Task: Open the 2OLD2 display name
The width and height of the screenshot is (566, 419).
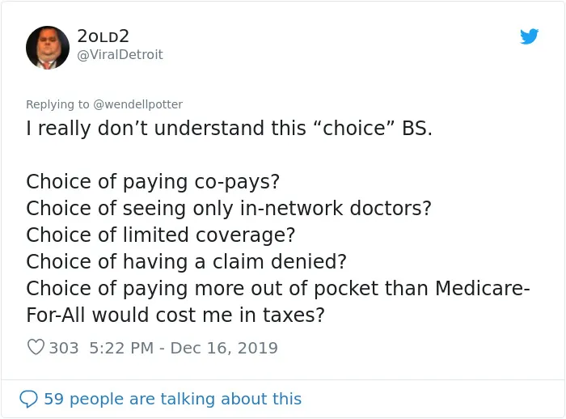Action: tap(103, 36)
